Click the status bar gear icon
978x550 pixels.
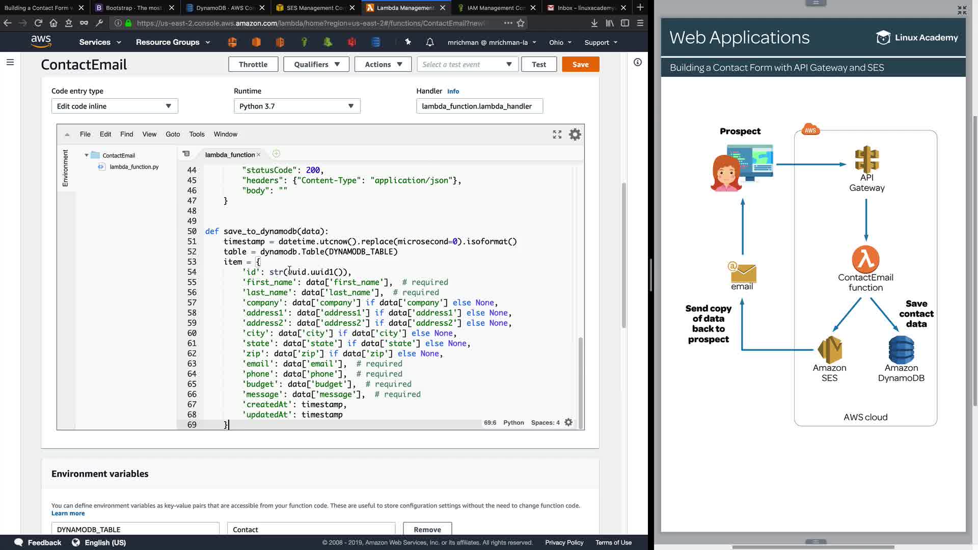(568, 423)
